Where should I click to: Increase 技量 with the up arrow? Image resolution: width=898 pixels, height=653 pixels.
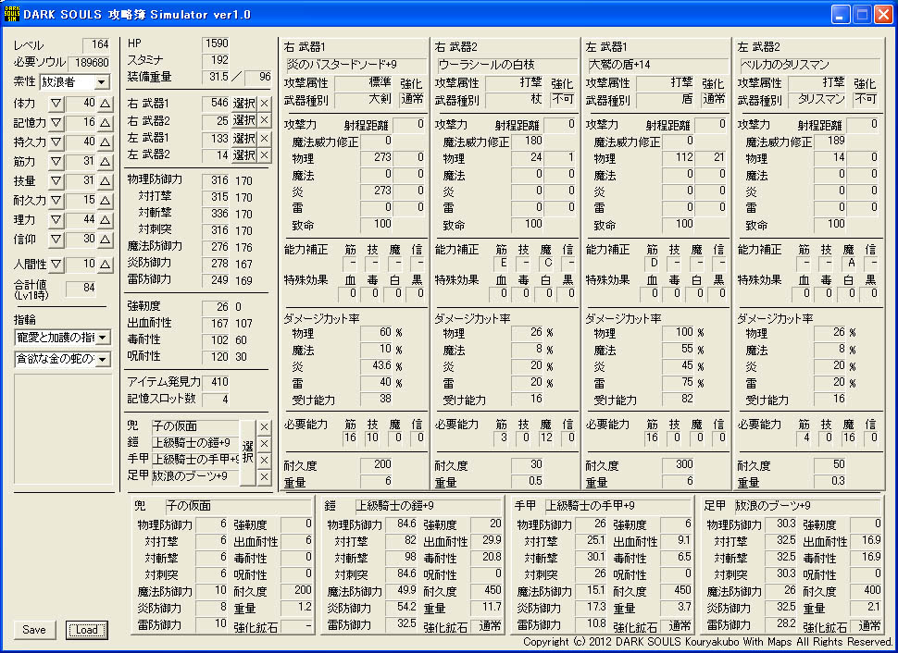click(105, 181)
